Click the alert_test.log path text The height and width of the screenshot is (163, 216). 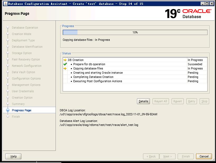click(x=99, y=125)
